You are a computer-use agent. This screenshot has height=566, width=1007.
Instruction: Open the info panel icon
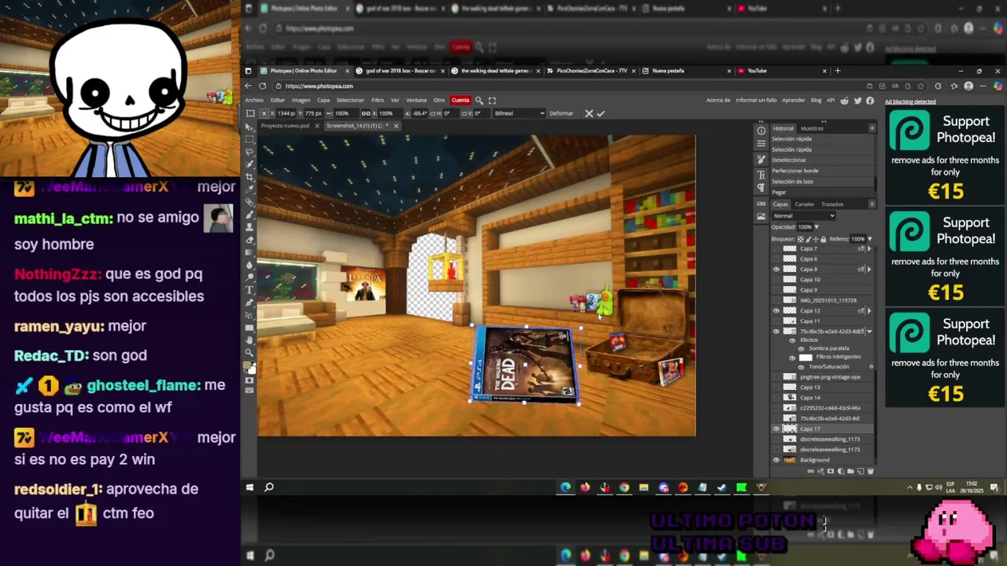[x=762, y=130]
